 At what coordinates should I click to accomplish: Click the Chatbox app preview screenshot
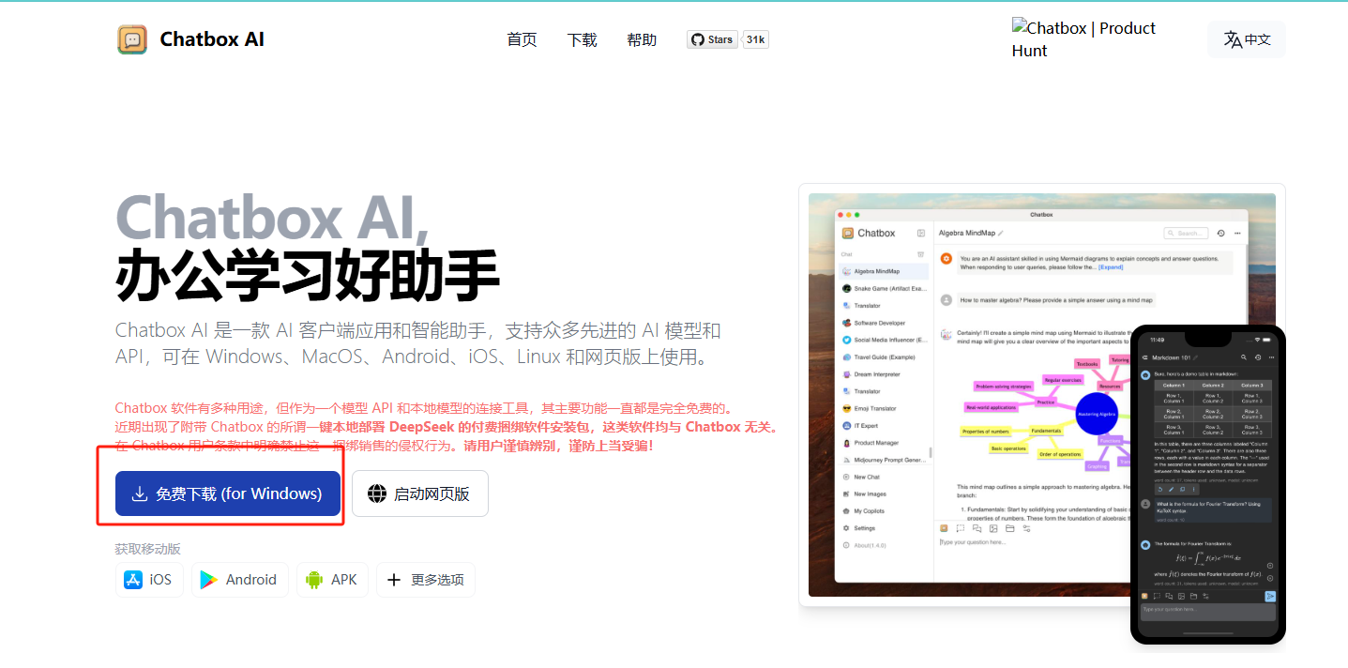[1042, 395]
